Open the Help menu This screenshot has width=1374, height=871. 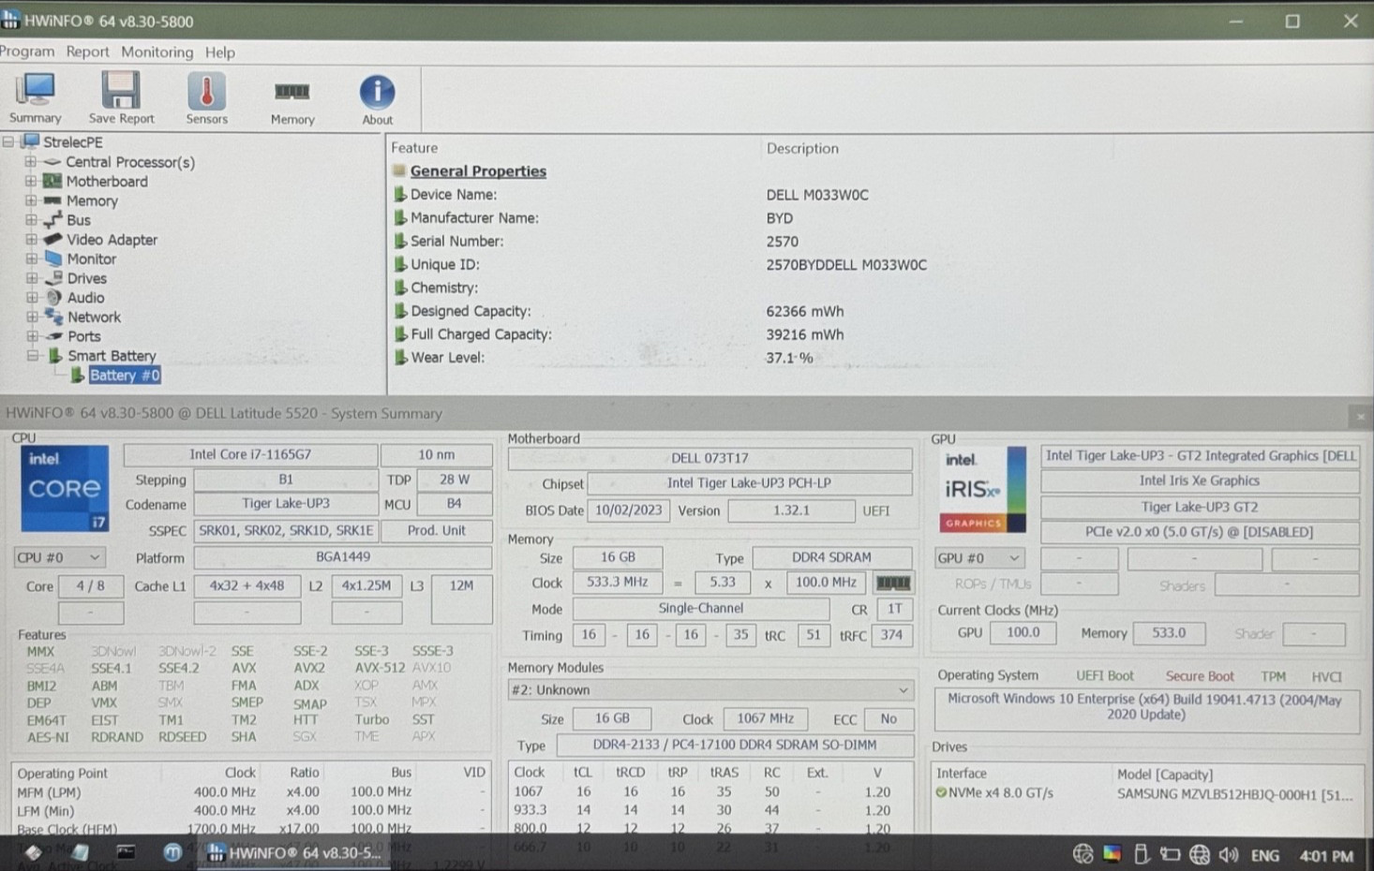[x=220, y=52]
